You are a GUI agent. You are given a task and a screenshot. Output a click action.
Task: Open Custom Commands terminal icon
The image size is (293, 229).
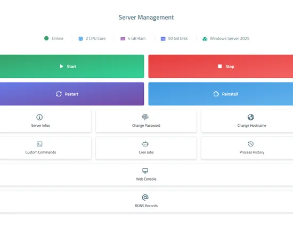pos(39,144)
